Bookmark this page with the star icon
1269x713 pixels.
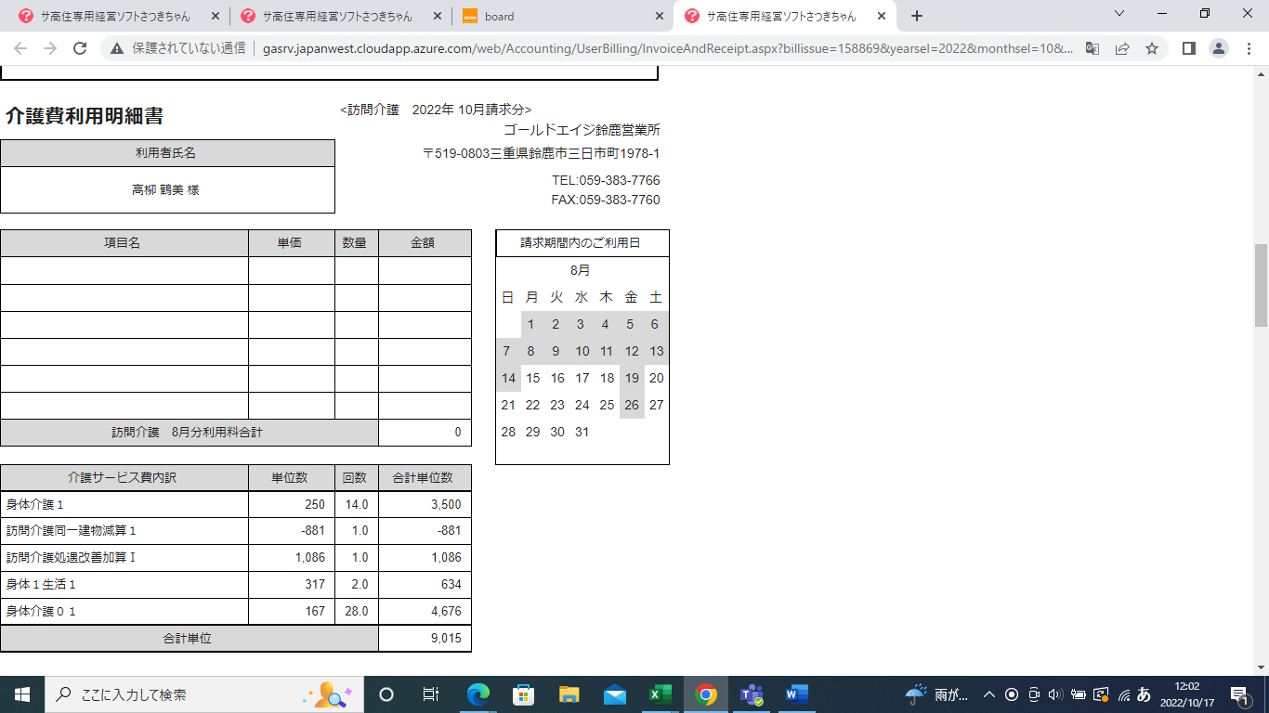[1152, 48]
